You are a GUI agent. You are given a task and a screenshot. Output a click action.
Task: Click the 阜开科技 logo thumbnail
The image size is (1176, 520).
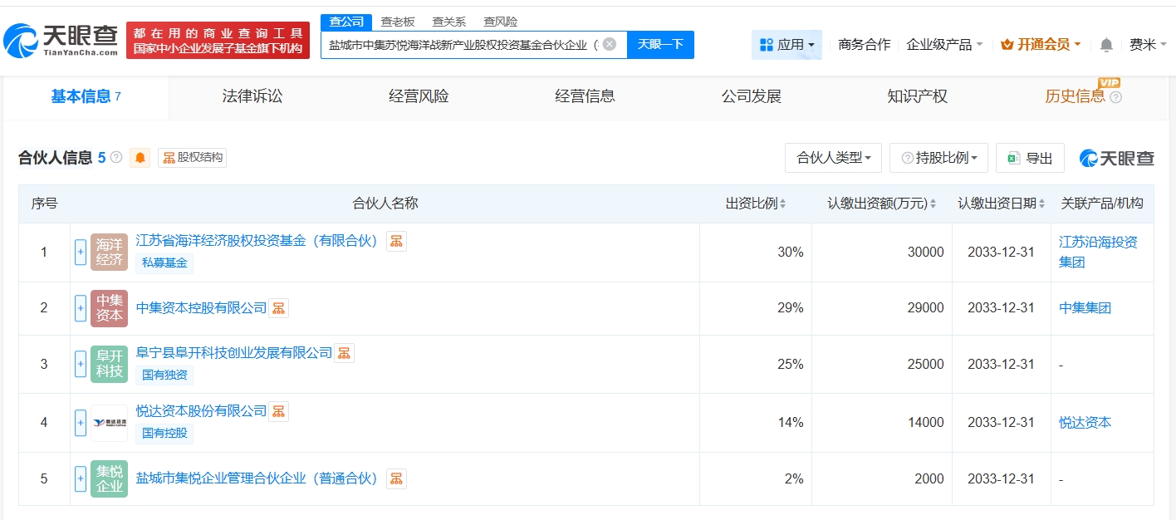(109, 364)
